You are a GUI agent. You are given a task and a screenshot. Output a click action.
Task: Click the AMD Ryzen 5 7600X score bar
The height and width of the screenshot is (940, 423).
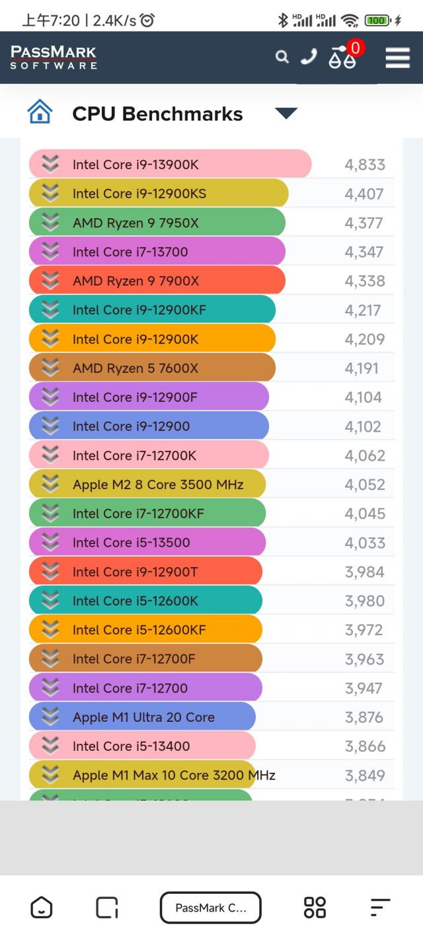[x=152, y=368]
